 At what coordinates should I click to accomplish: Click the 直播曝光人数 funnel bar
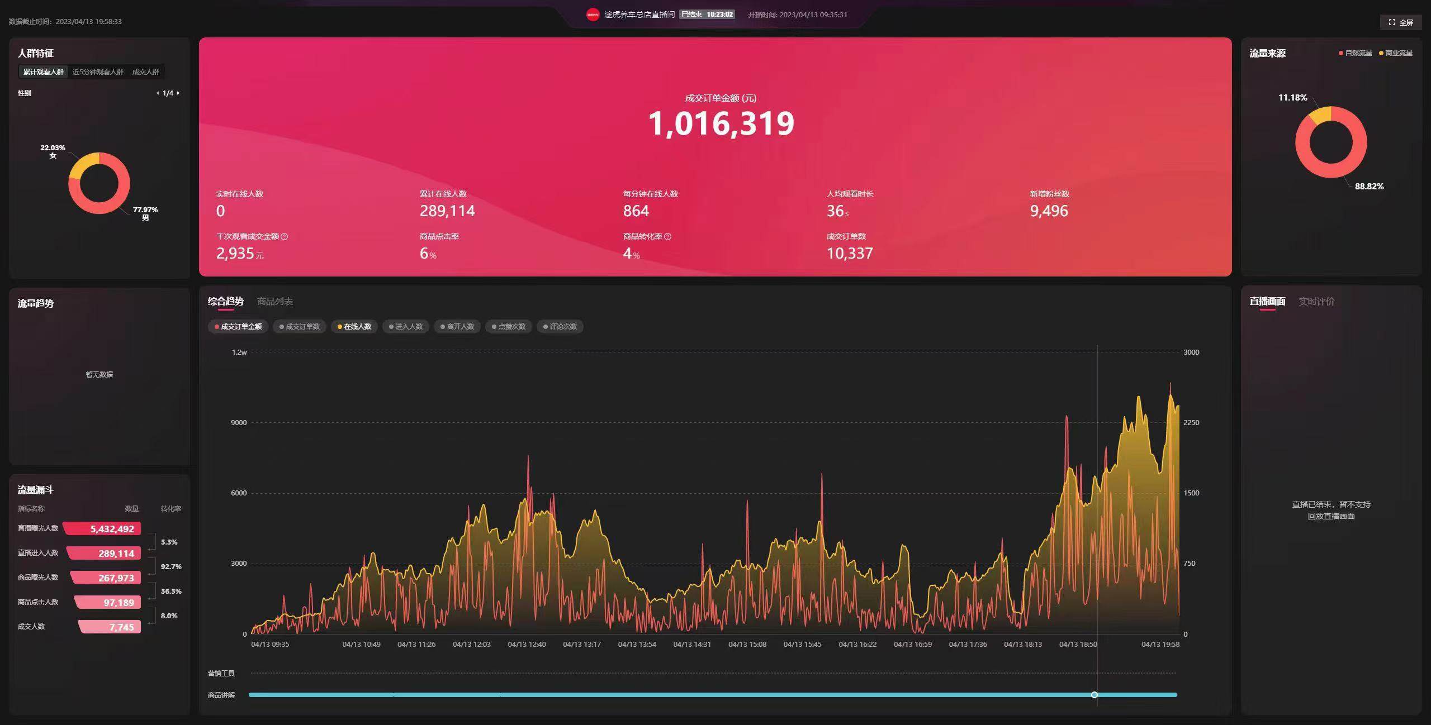point(103,528)
